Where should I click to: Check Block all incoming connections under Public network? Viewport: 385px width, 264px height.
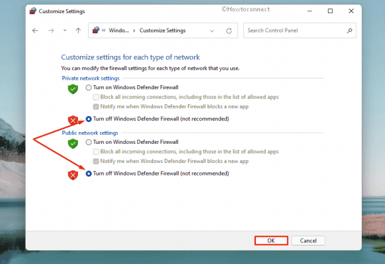coord(96,152)
